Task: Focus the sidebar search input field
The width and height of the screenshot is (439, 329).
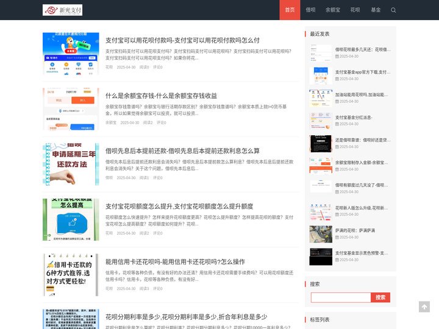Action: click(x=341, y=297)
